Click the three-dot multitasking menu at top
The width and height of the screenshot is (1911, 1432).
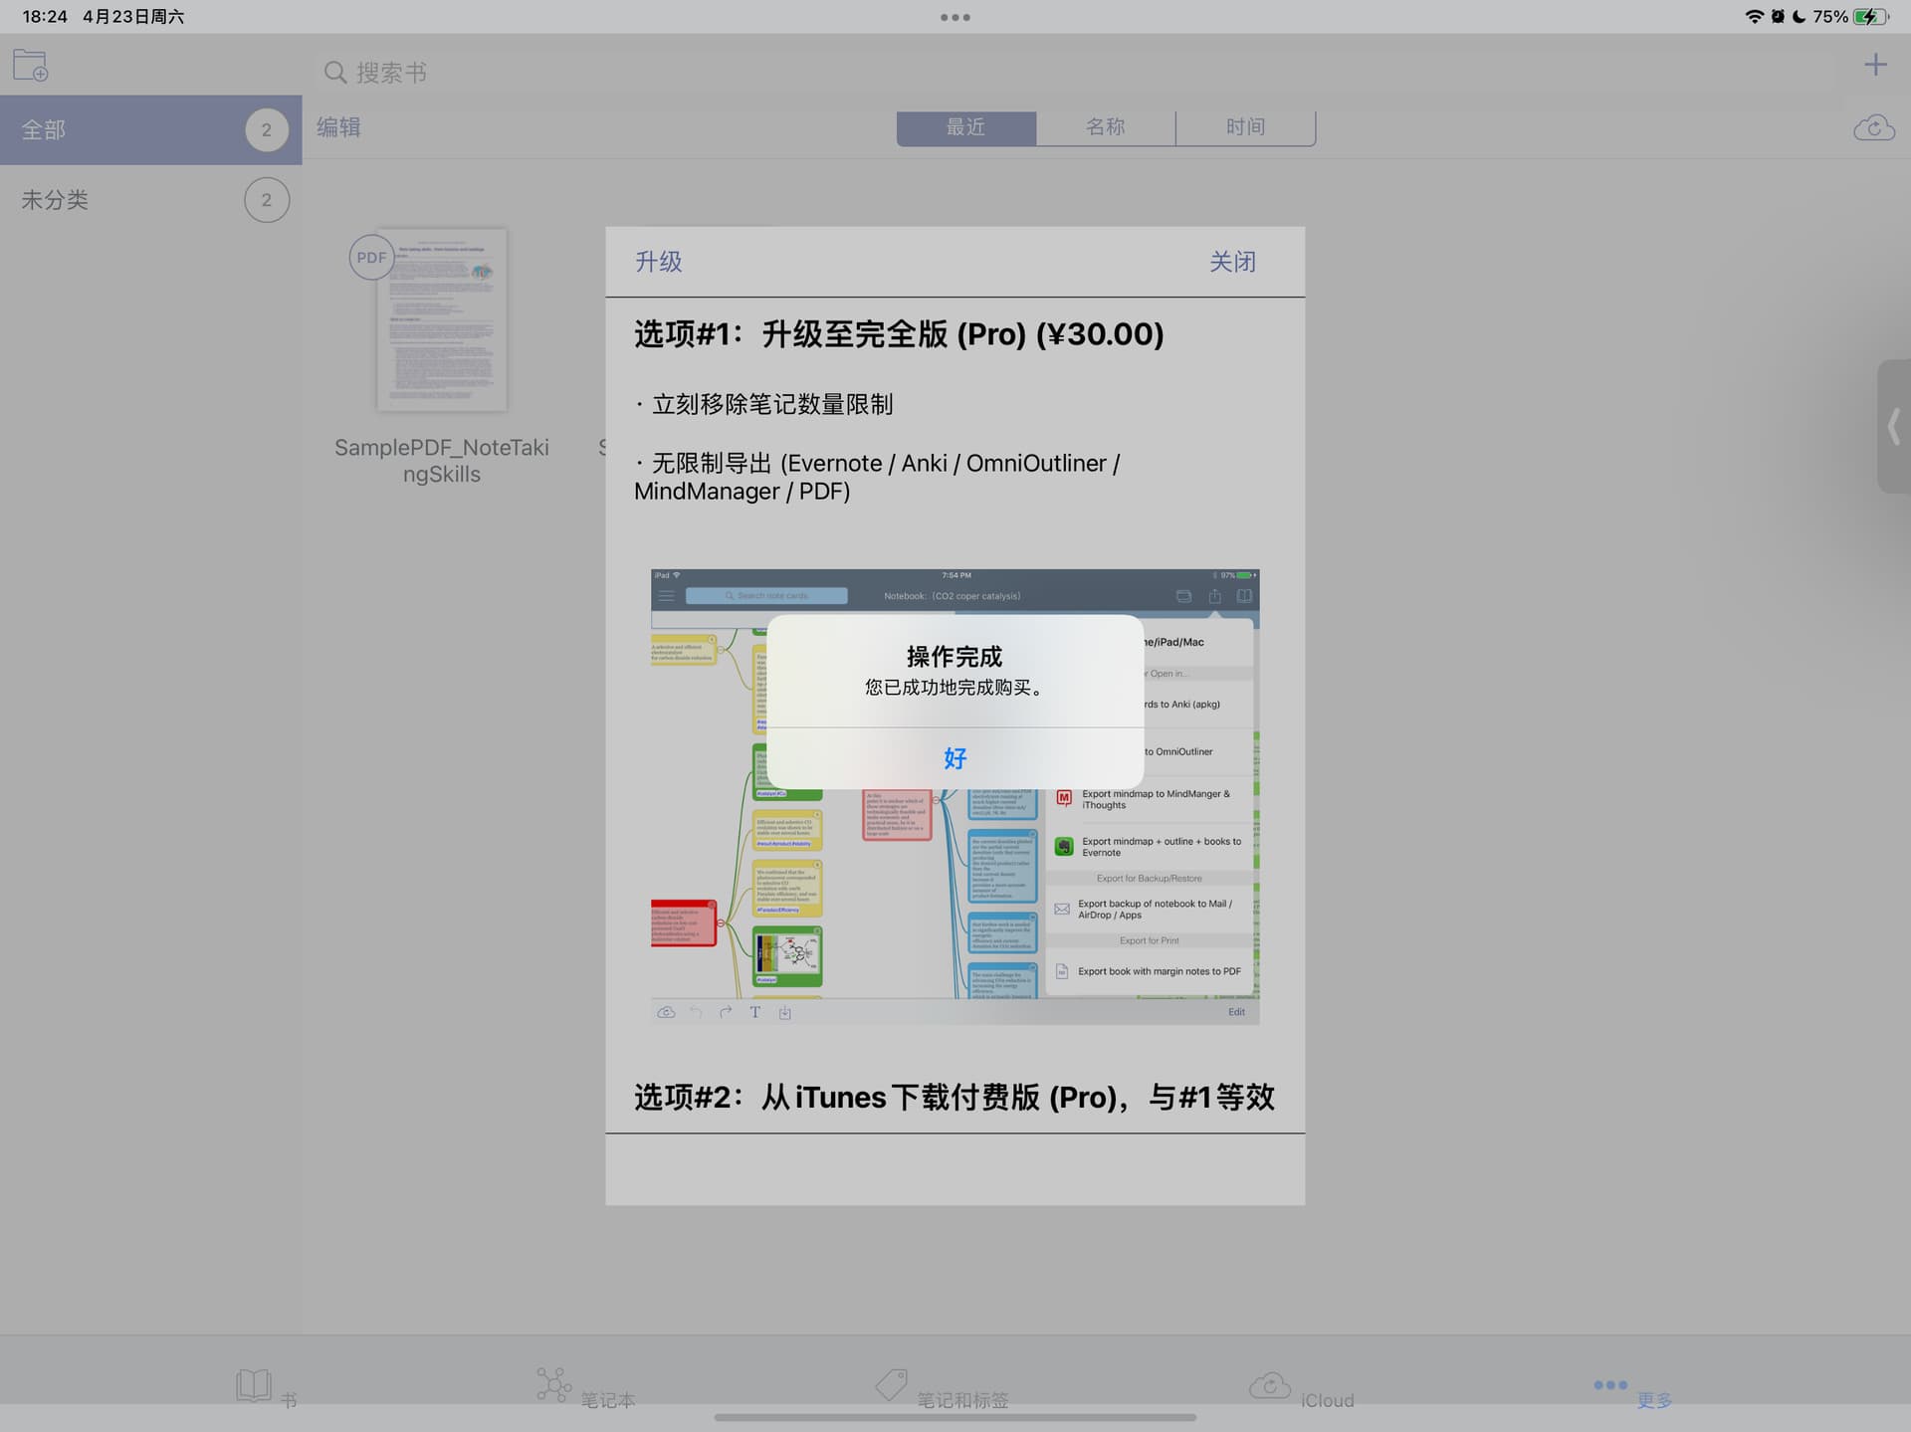955,17
